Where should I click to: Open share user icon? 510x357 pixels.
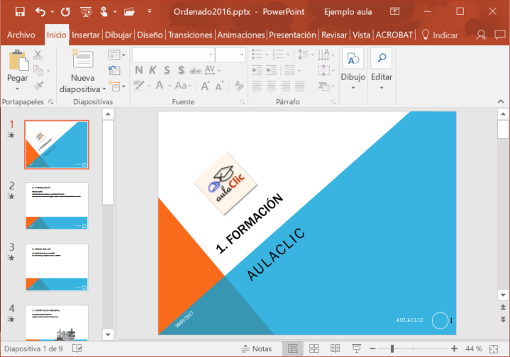(x=482, y=35)
